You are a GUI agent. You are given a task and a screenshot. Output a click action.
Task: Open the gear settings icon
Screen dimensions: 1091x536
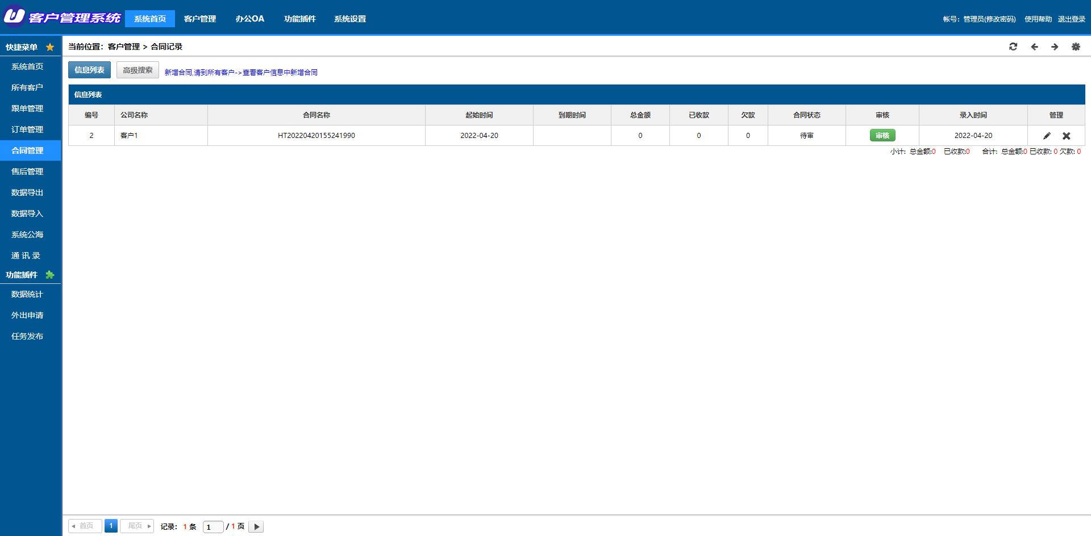tap(1076, 47)
